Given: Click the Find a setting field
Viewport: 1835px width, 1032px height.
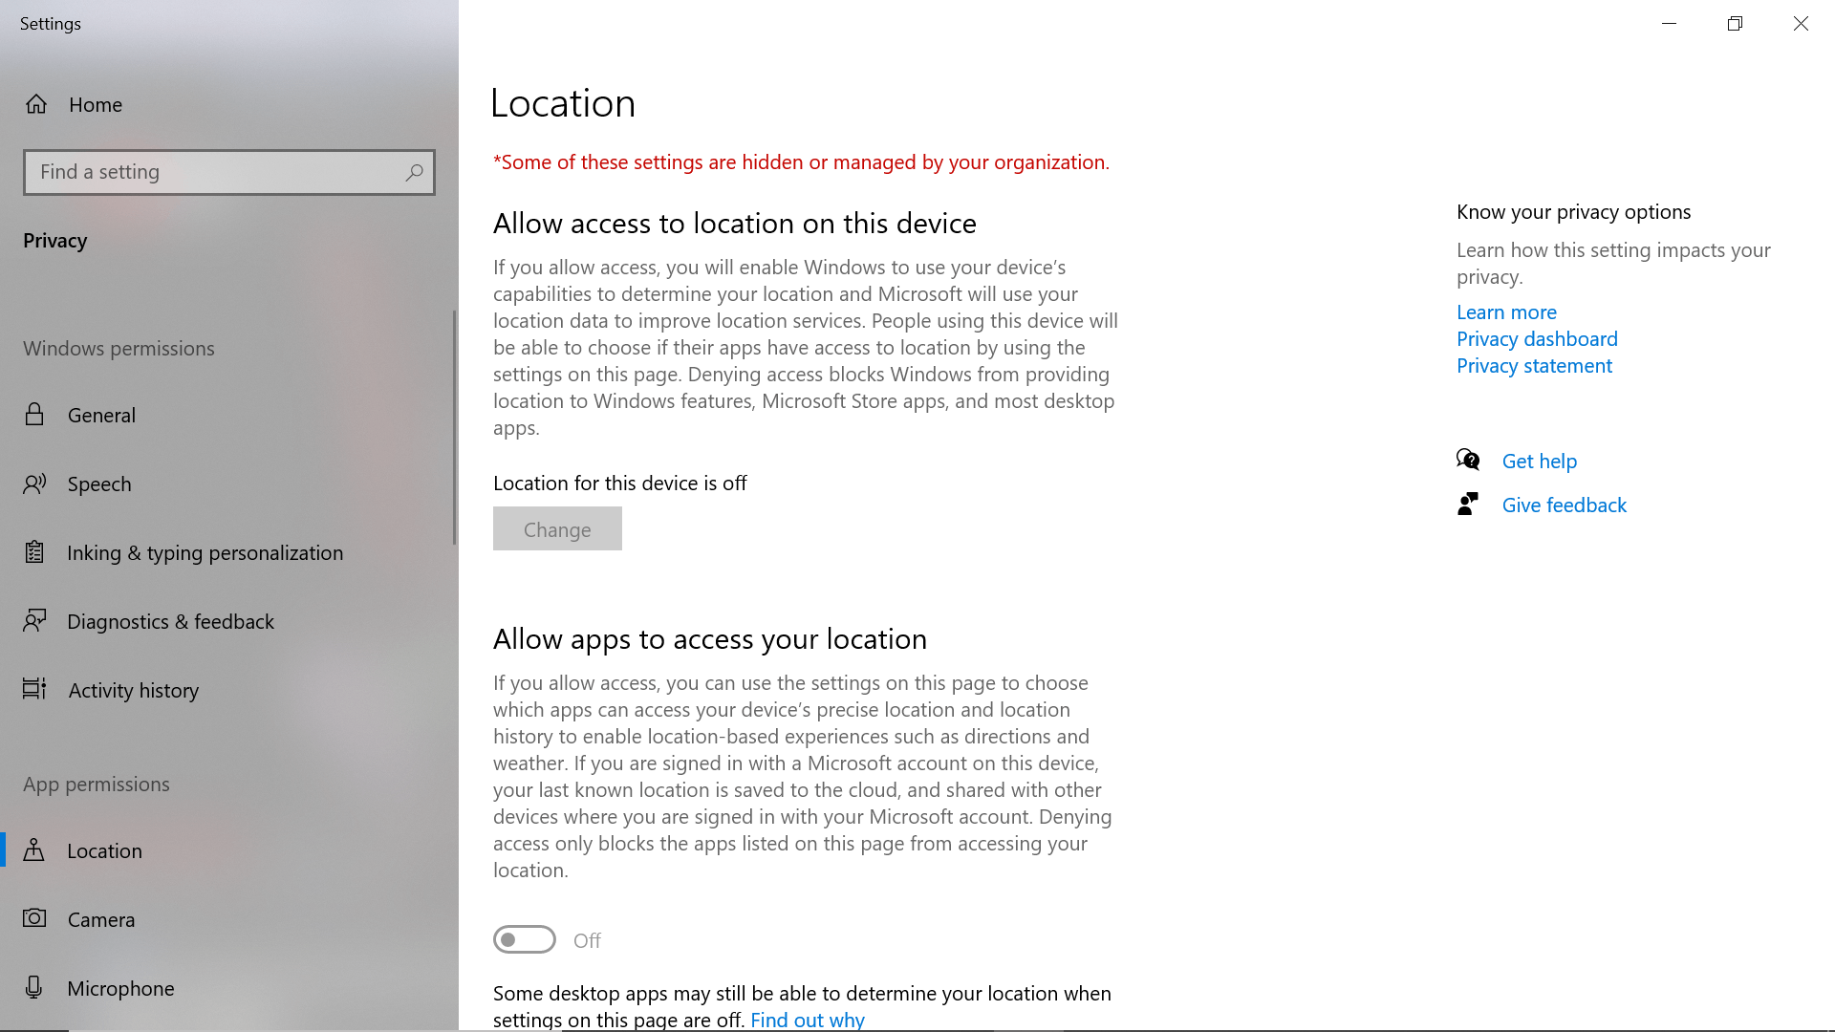Looking at the screenshot, I should click(x=215, y=172).
